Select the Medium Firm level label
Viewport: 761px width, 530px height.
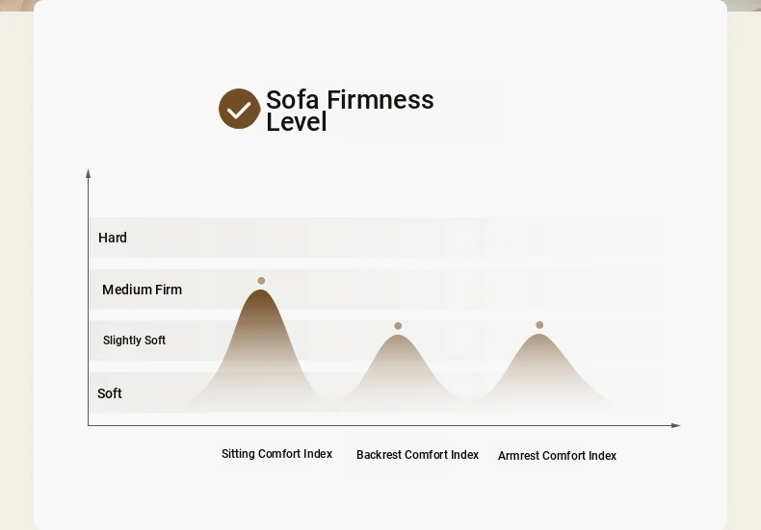(x=142, y=290)
